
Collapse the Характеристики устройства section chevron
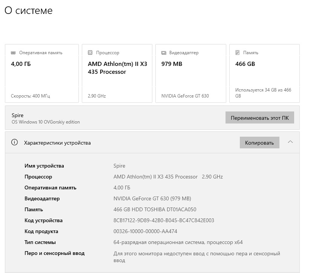coord(290,142)
